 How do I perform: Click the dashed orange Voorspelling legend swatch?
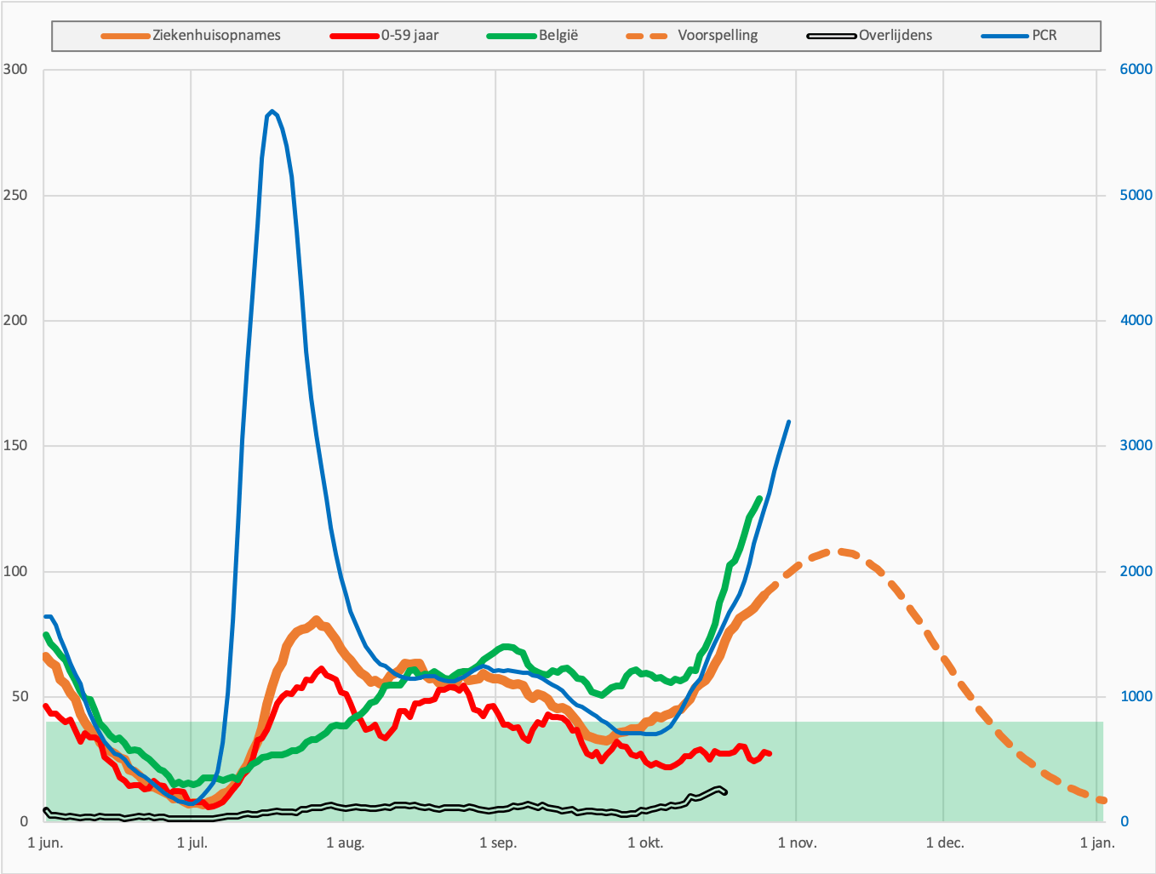tap(647, 36)
